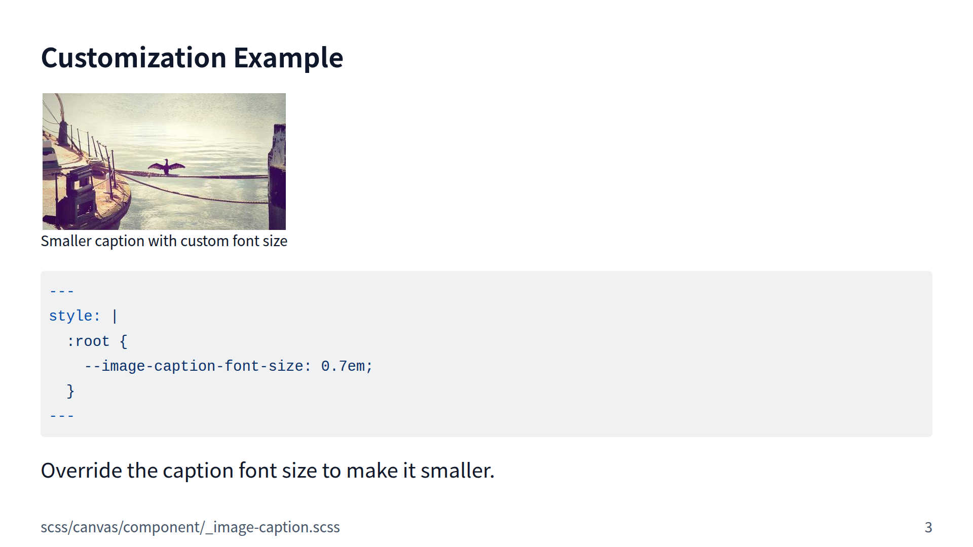Viewport: 973px width, 547px height.
Task: Click the bird perched on the rope
Action: pos(166,167)
